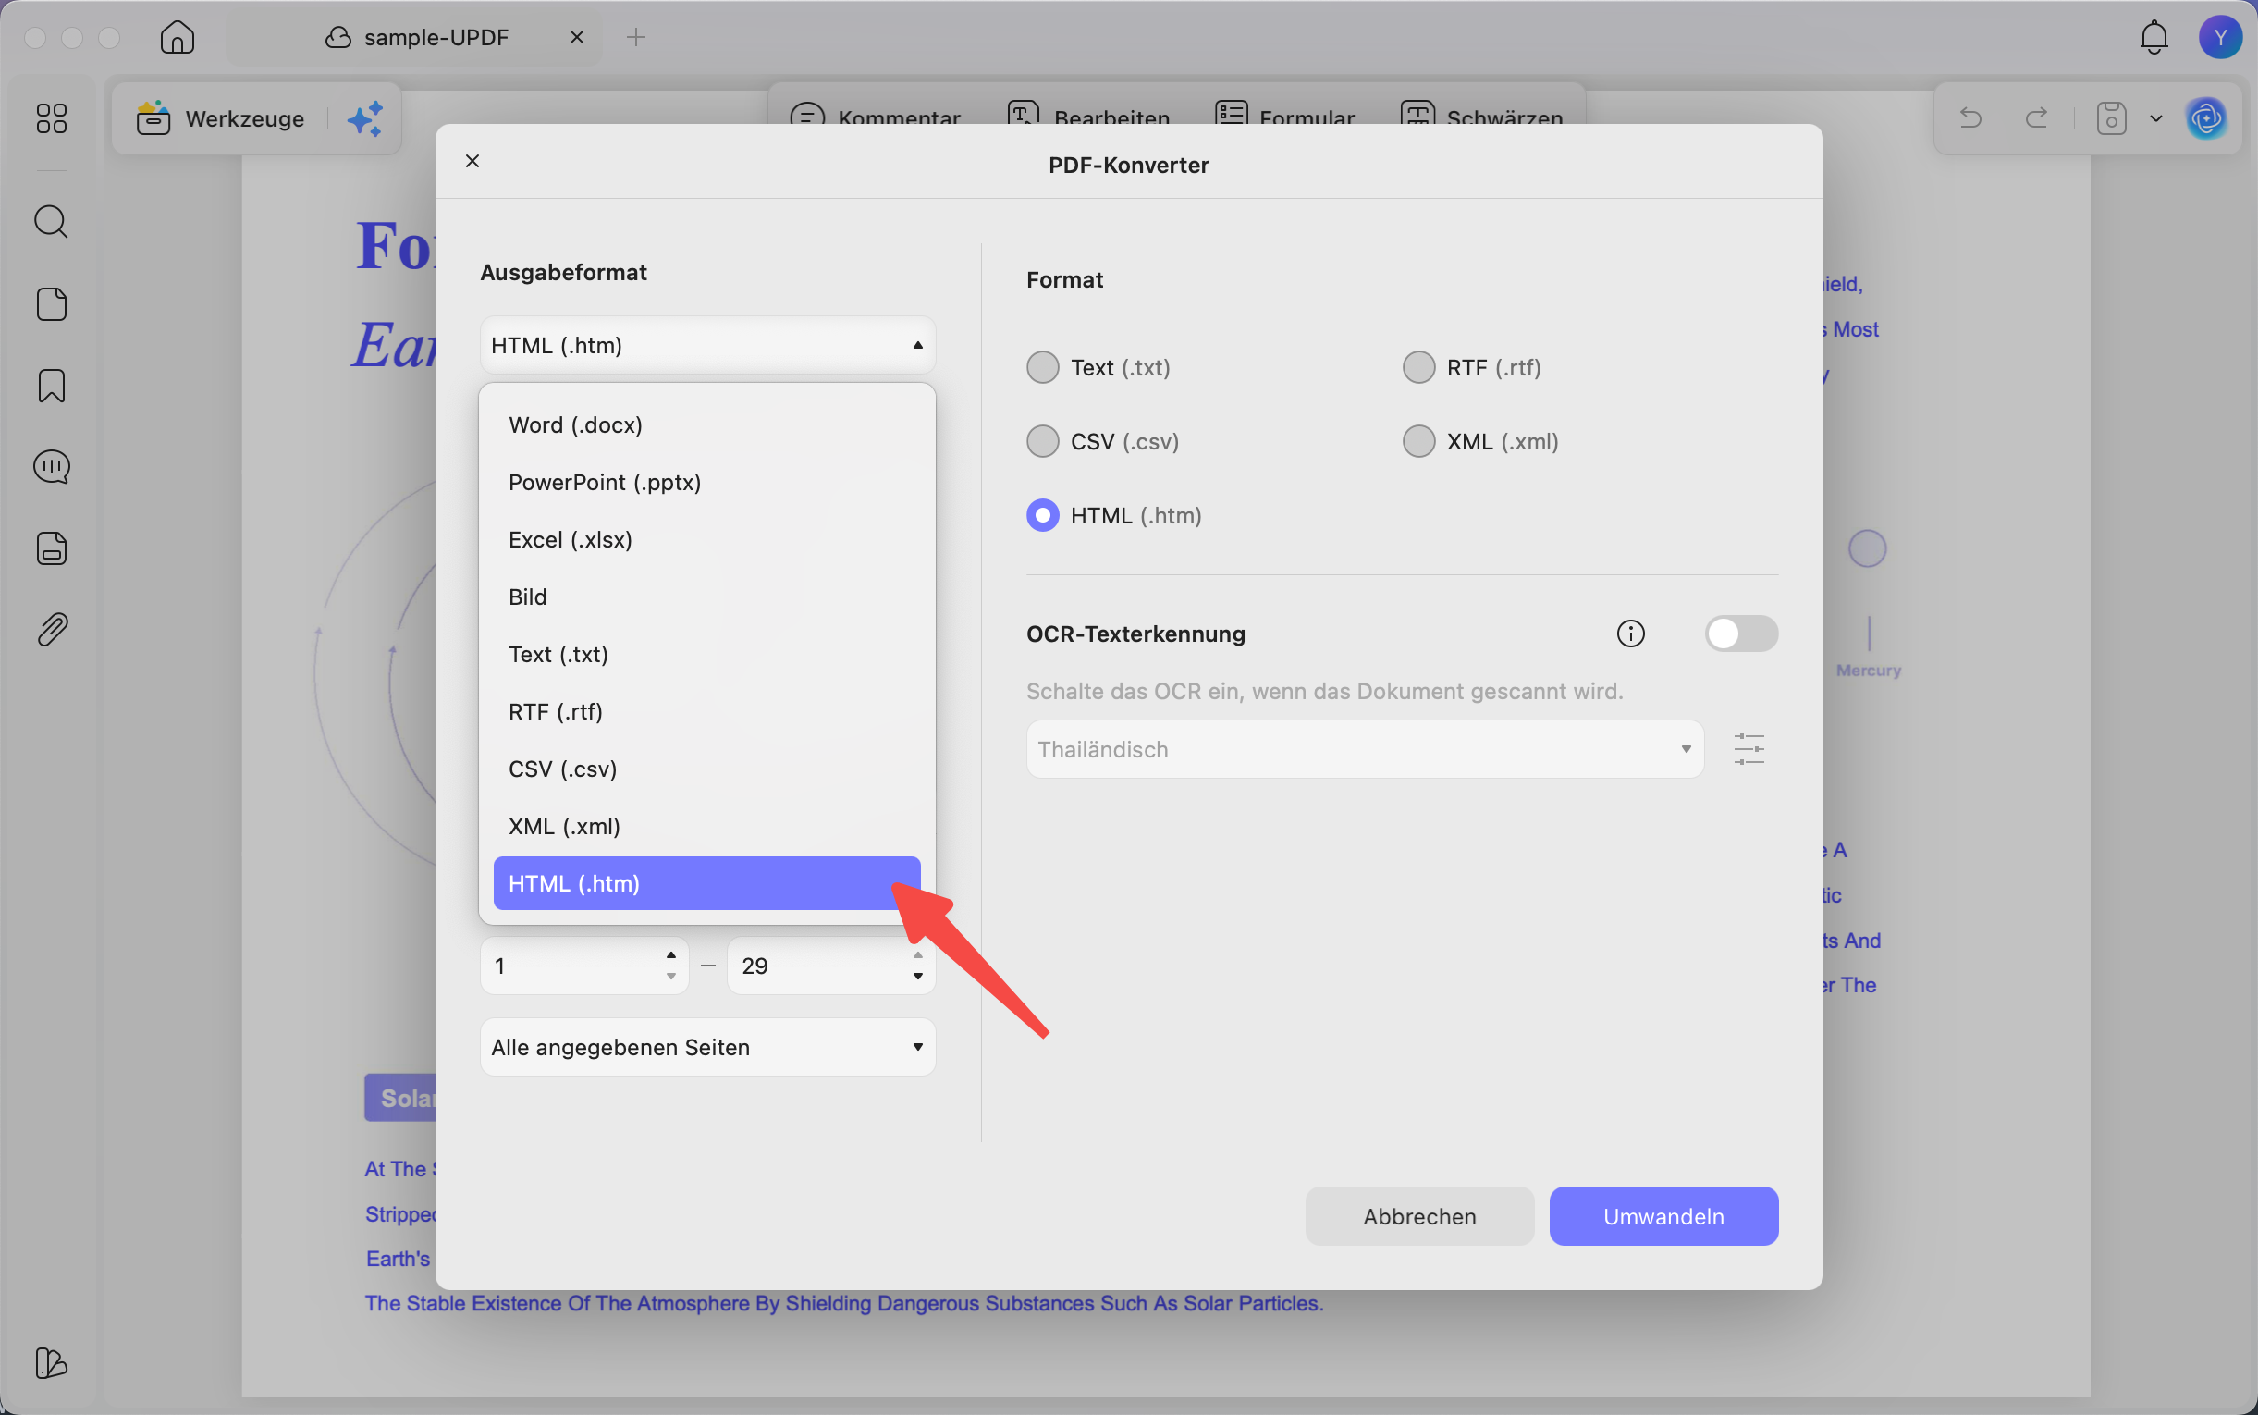Choose Excel (.xlsx) from the list
2258x1415 pixels.
(707, 540)
